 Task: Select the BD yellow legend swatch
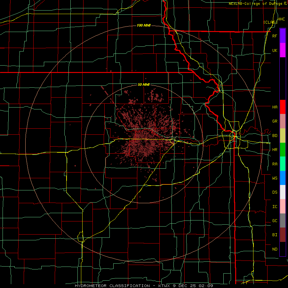[x=283, y=135]
